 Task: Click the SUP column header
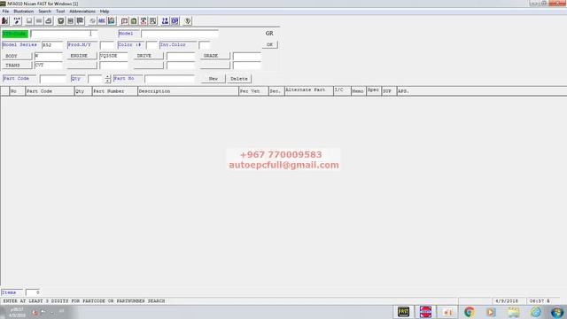point(389,91)
